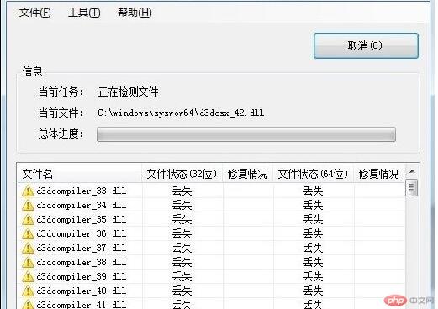Click the scrollbar up arrow in file list
The width and height of the screenshot is (438, 309).
coord(412,171)
